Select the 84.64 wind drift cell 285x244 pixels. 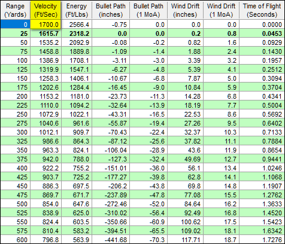pyautogui.click(x=185, y=204)
